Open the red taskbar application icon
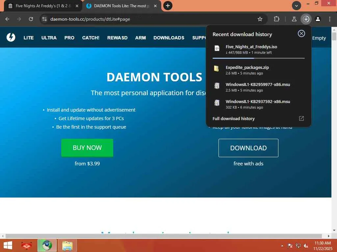 point(26,245)
